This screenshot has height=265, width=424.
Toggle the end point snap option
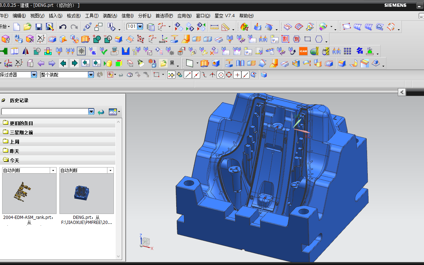pyautogui.click(x=188, y=75)
